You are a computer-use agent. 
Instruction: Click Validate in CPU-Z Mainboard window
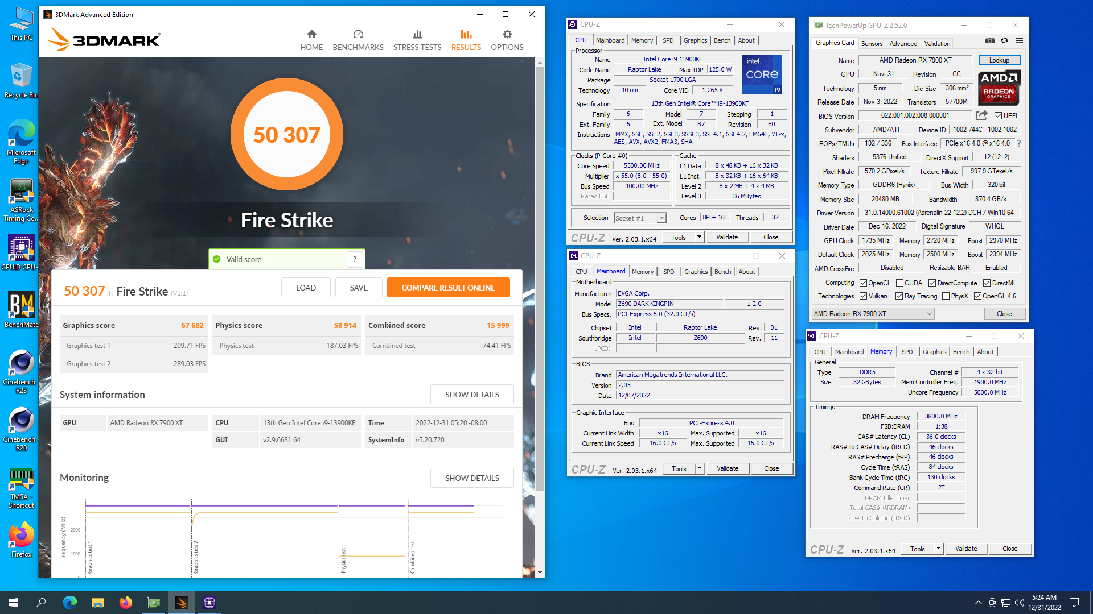click(728, 468)
